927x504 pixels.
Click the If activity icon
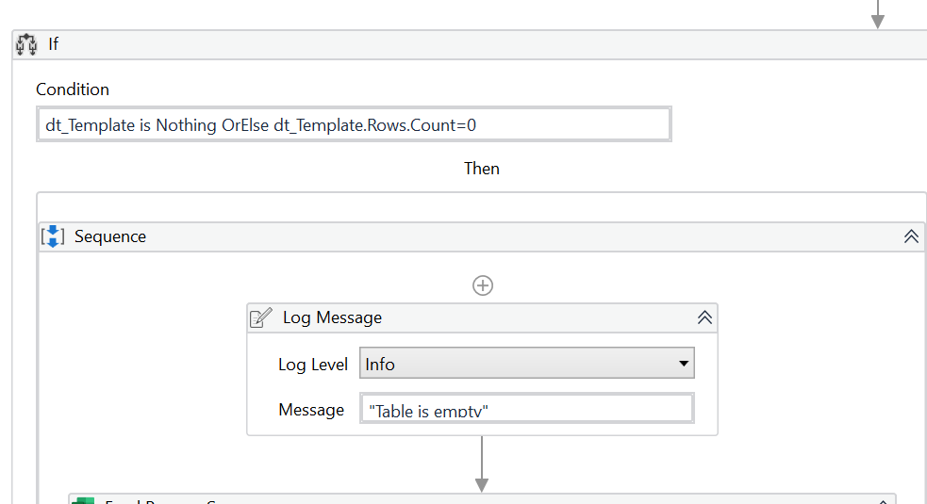(26, 44)
